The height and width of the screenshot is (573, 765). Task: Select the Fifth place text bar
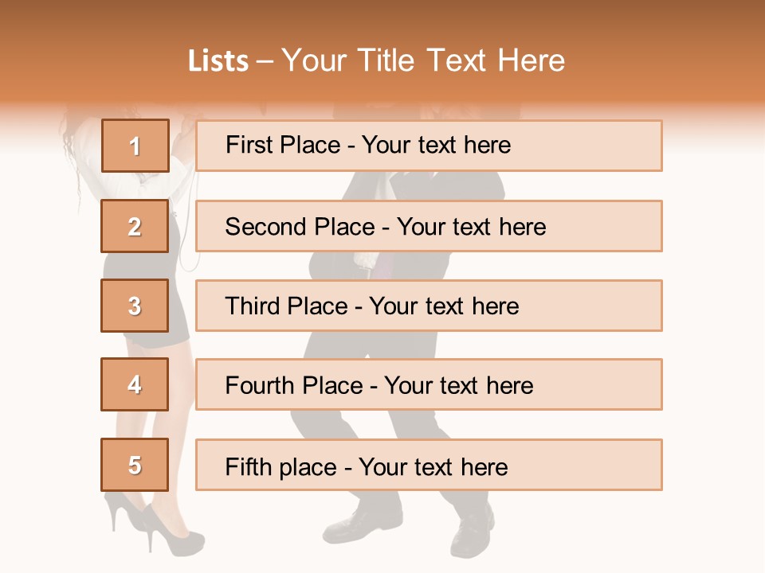[429, 465]
